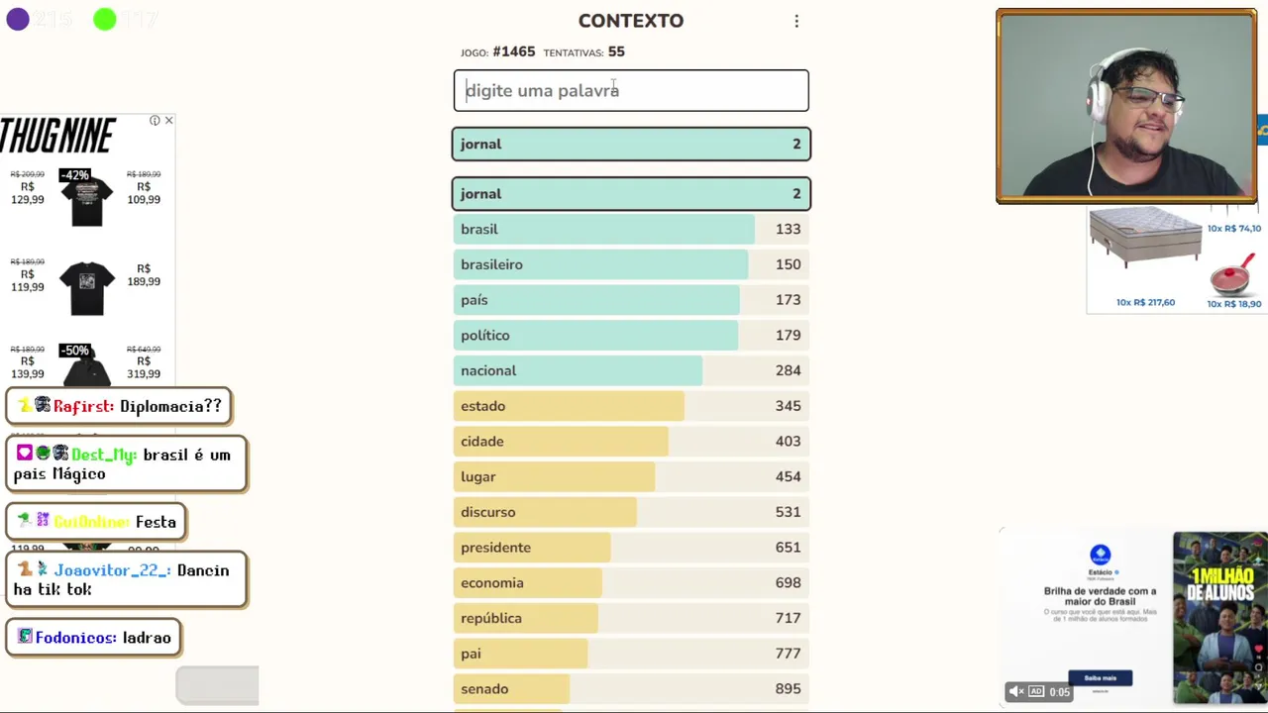Open the three-dot menu beside the CONTEXTO title

(796, 21)
